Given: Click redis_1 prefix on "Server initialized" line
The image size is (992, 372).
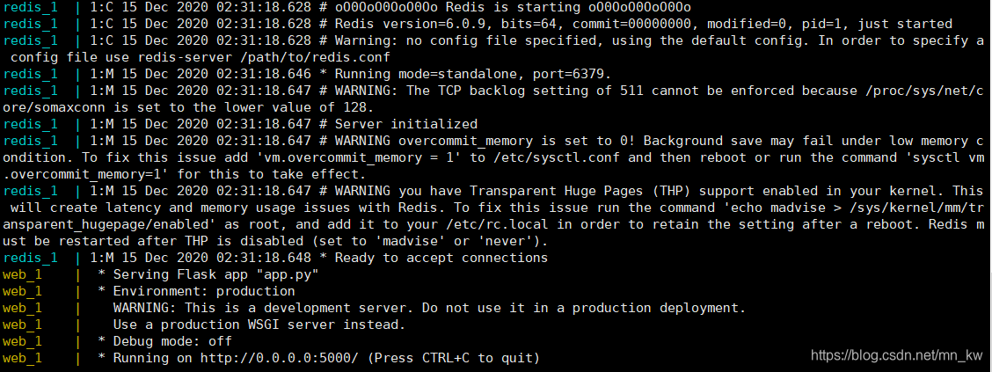Looking at the screenshot, I should (30, 123).
